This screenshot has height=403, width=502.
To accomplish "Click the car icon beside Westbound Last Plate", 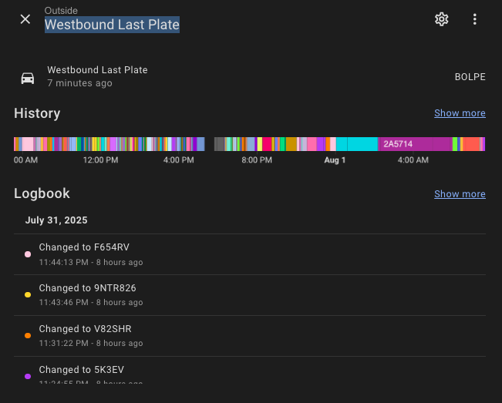I will point(28,78).
